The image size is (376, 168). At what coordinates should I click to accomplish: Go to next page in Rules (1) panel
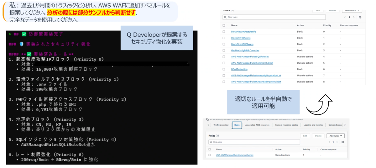tap(337, 142)
